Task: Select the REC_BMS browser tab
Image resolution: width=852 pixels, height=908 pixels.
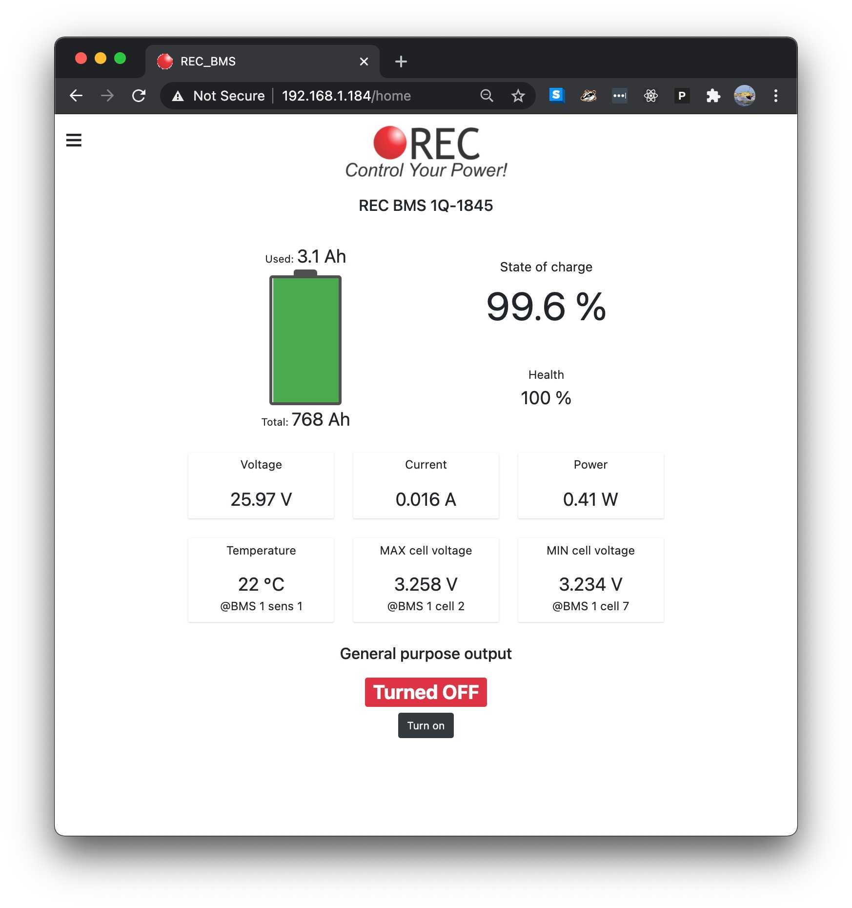Action: [x=263, y=62]
